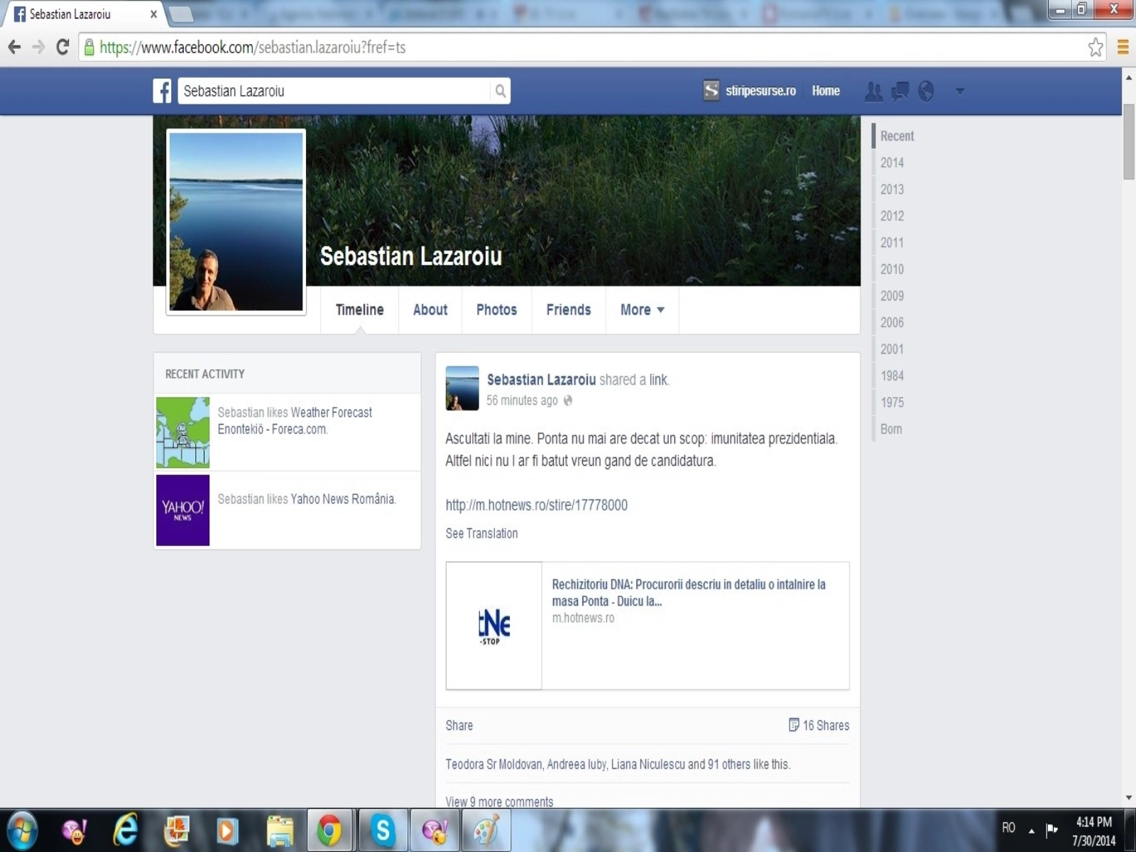
Task: View the 16 Shares
Action: tap(819, 726)
